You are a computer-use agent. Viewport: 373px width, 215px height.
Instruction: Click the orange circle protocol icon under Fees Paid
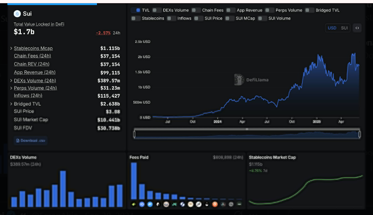[x=215, y=204]
